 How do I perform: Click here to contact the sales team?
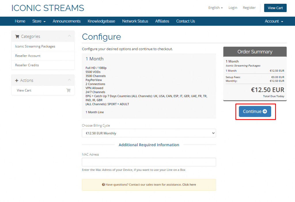pos(189,184)
